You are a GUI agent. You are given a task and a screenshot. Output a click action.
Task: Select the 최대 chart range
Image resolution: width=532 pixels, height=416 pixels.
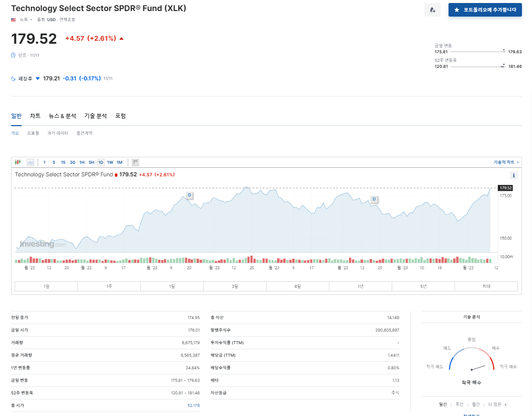pos(486,286)
